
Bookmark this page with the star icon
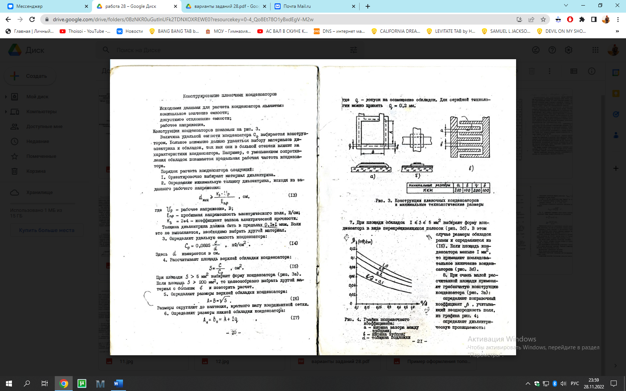pos(543,19)
